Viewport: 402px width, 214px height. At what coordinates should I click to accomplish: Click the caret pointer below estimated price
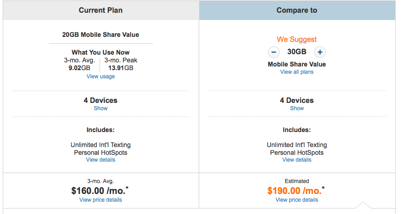pos(363,205)
